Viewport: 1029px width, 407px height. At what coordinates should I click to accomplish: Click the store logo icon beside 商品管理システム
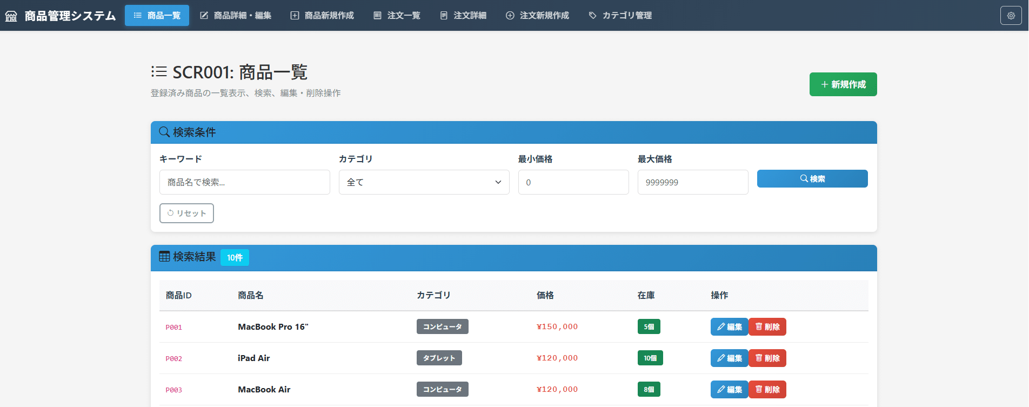coord(11,16)
